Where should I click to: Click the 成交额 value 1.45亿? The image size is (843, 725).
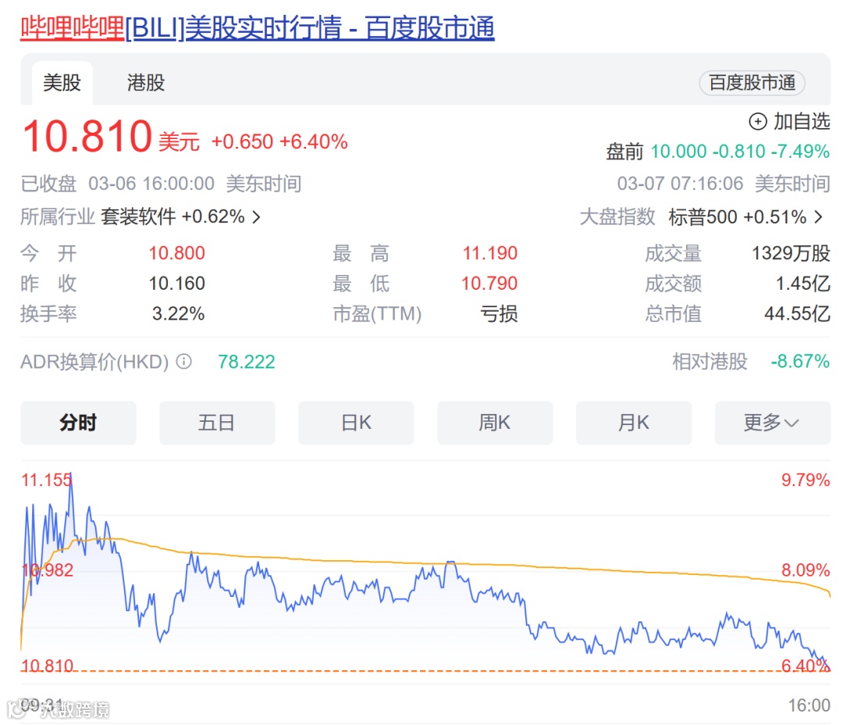[x=802, y=283]
